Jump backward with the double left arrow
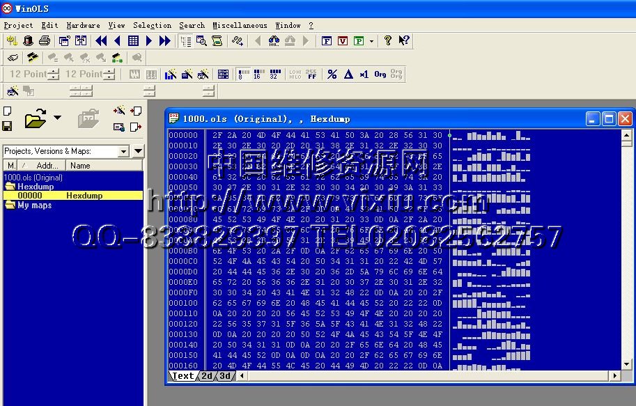Screen dimensions: 636x406 101,41
